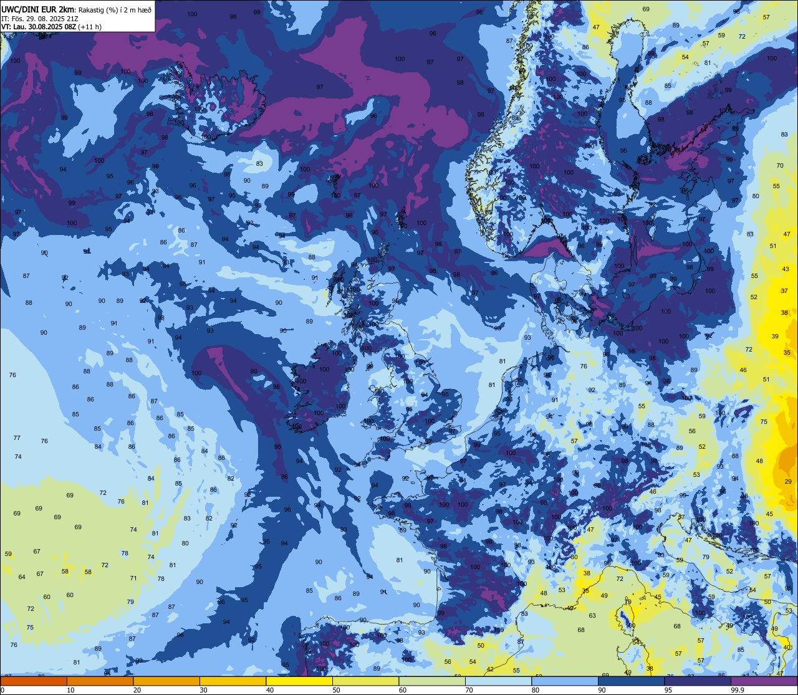Click the 'VT: Lau. 30.08.2025 08Z' line
Image resolution: width=798 pixels, height=695 pixels.
pyautogui.click(x=39, y=27)
